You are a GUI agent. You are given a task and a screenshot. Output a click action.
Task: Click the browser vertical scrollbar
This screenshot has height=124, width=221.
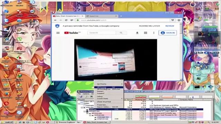pos(181,52)
